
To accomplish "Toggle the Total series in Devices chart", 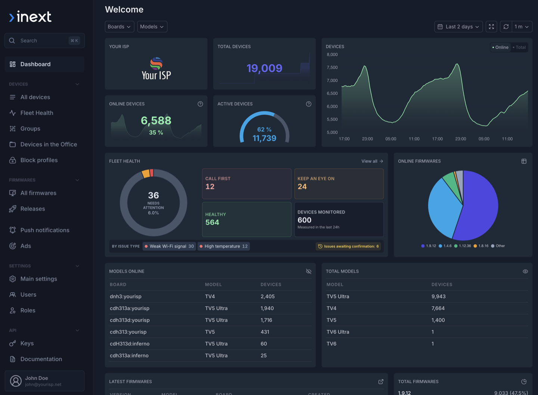I will pos(519,47).
